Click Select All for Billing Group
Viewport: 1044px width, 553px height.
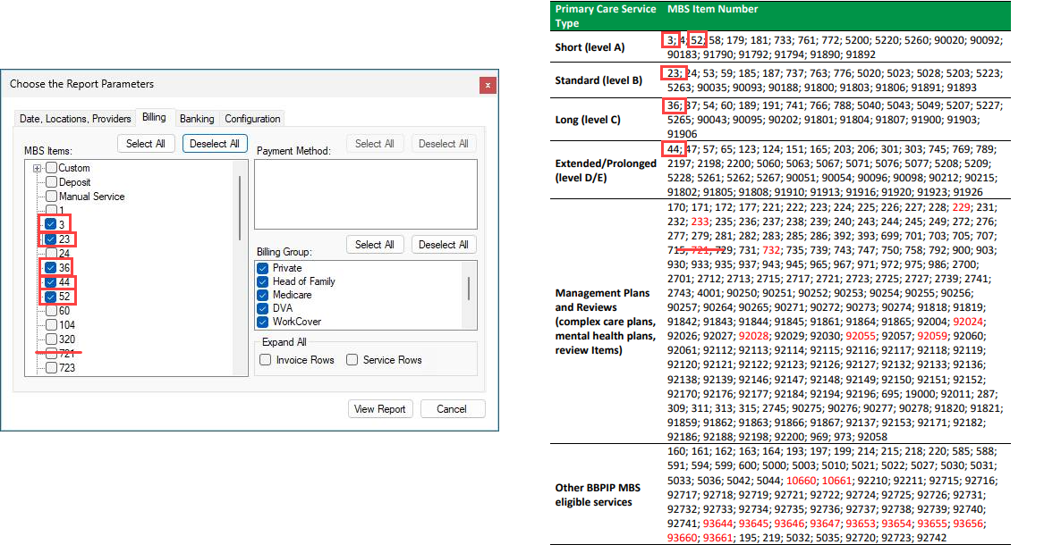coord(374,245)
